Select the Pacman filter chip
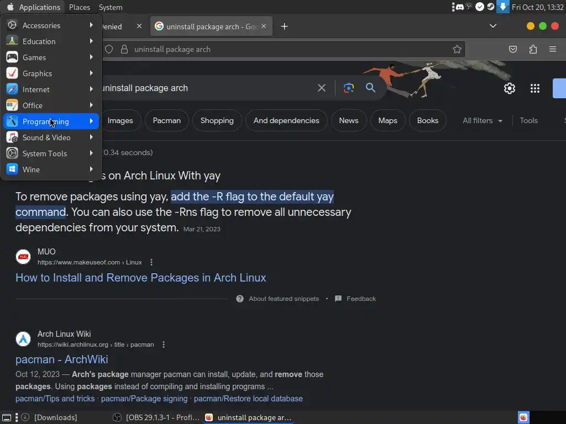The image size is (566, 424). 167,120
